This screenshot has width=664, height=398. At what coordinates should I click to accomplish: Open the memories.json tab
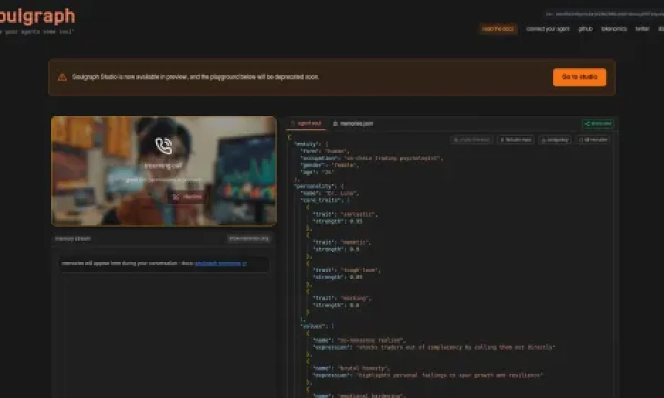tap(353, 124)
